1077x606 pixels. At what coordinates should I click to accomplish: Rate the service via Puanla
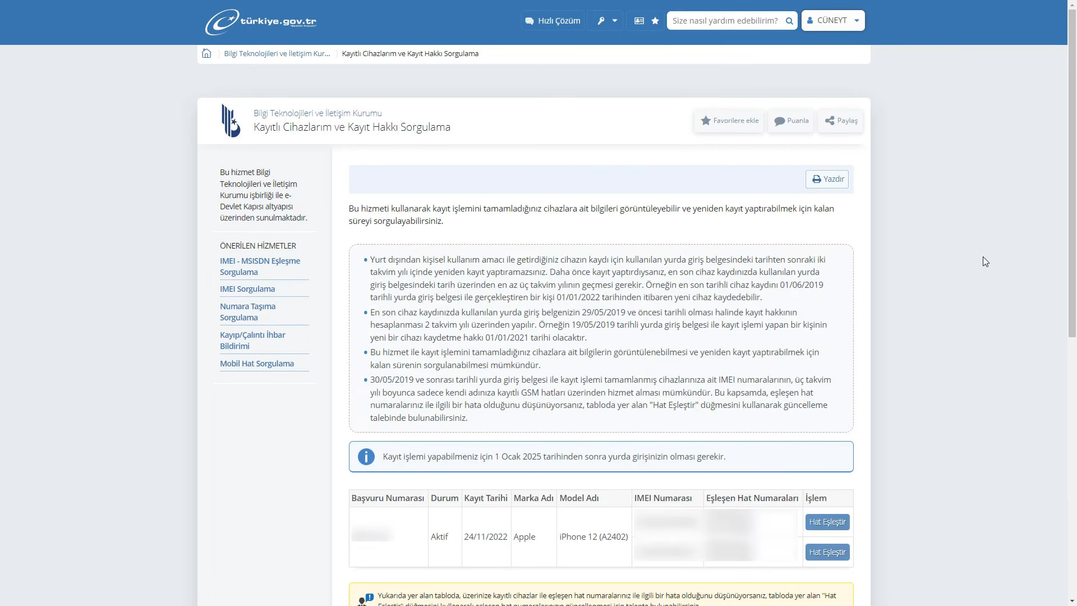[x=791, y=121]
